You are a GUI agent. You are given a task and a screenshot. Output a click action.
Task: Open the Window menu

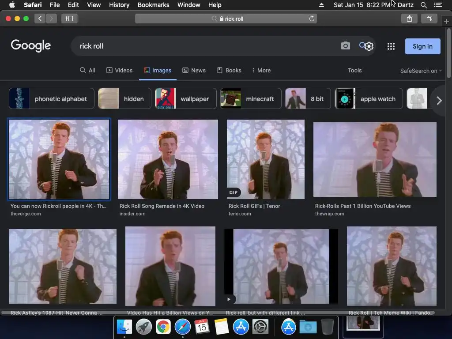tap(188, 5)
